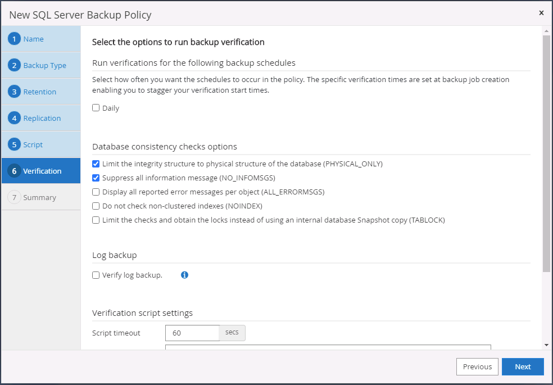The height and width of the screenshot is (385, 553).
Task: Click the step 2 Backup Type number badge
Action: tap(15, 65)
